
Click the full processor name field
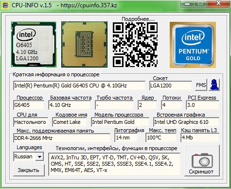pos(79,86)
